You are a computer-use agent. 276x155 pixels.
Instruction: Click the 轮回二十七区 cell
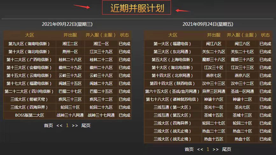point(214,123)
